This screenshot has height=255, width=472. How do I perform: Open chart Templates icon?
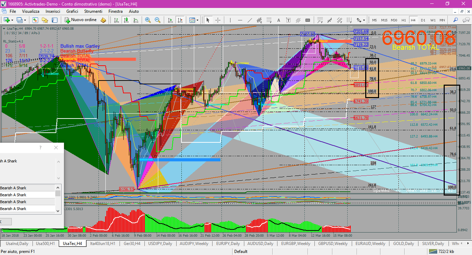[192, 20]
